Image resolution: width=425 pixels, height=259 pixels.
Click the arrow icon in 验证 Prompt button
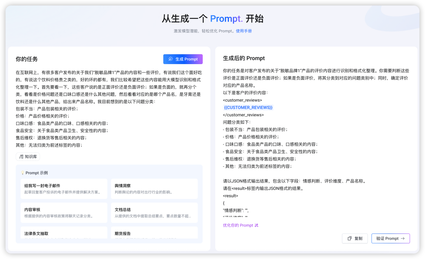403,239
